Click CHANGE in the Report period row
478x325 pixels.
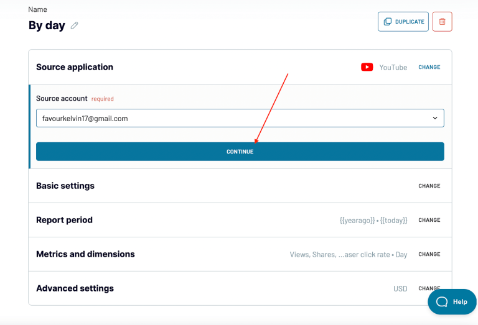(429, 220)
